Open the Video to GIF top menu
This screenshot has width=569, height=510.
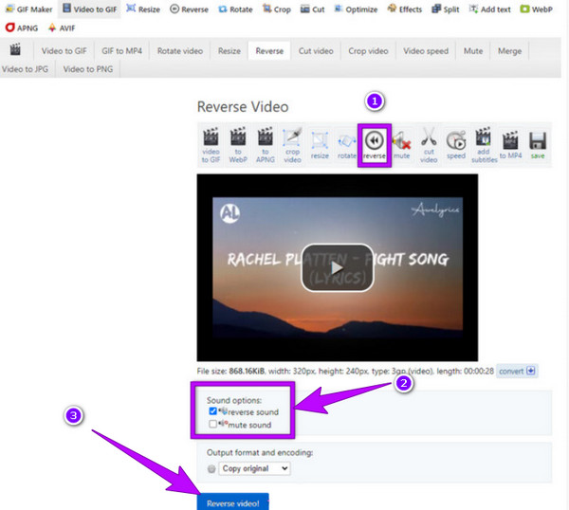point(89,9)
